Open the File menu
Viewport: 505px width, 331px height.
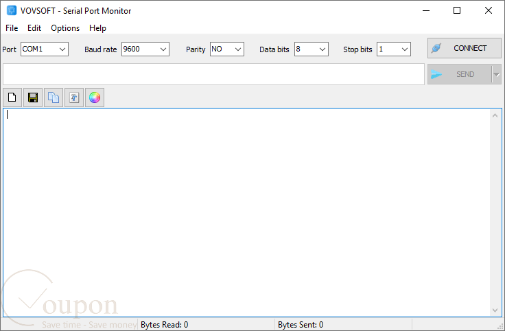click(x=12, y=28)
